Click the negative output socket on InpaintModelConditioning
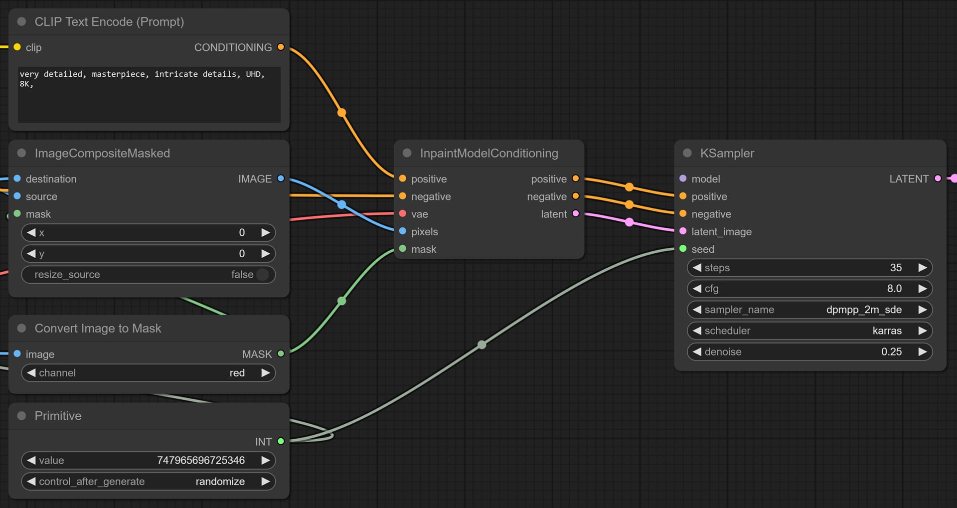 (x=576, y=196)
